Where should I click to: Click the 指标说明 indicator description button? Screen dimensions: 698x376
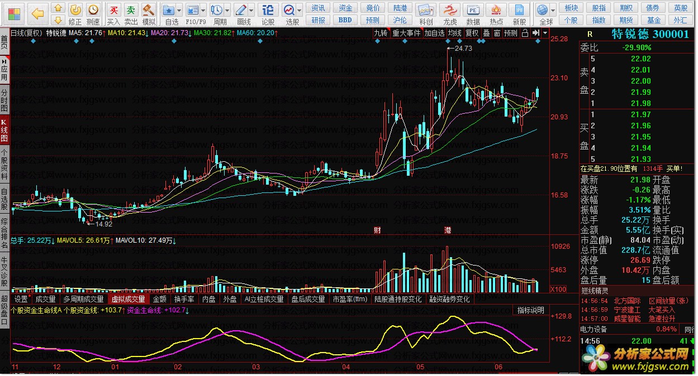coord(530,310)
